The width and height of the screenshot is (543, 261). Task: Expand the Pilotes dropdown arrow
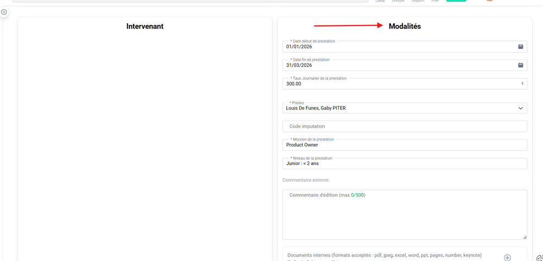(x=520, y=108)
